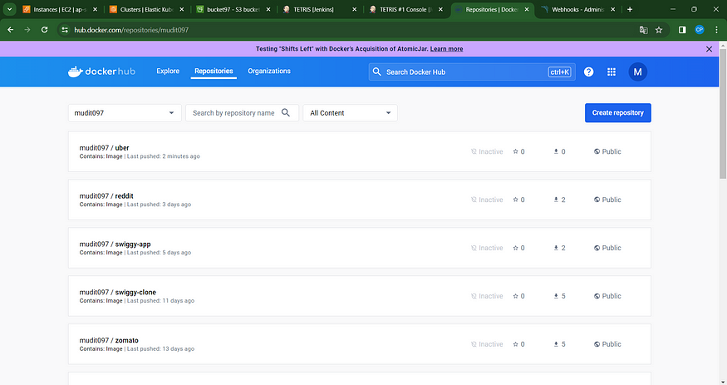Open the mudit097 / swiggy-app repository

tap(359, 248)
